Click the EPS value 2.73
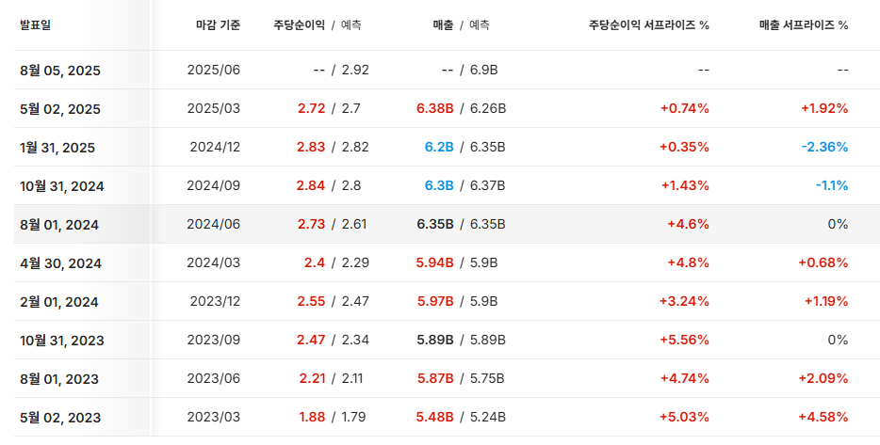The height and width of the screenshot is (445, 880). [x=312, y=225]
